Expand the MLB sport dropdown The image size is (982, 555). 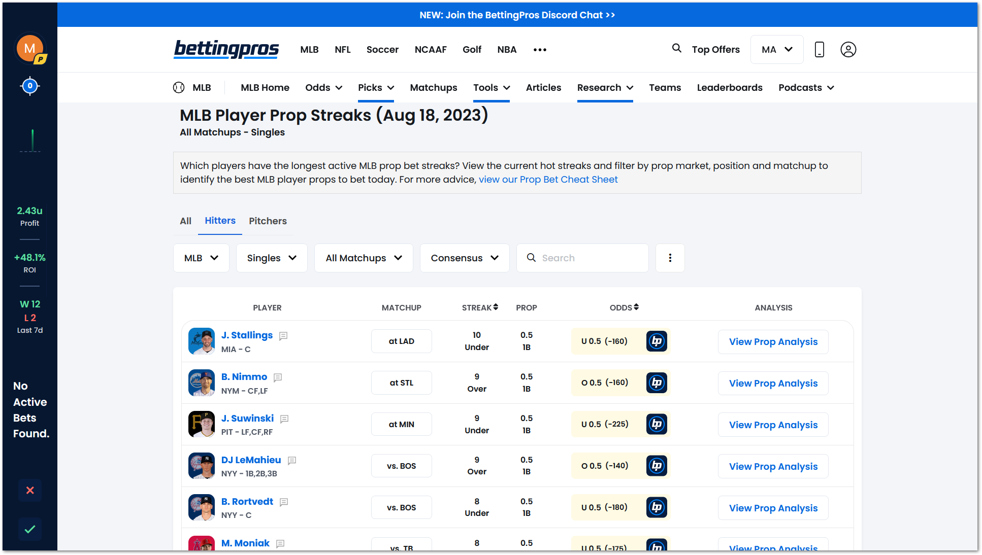point(201,258)
